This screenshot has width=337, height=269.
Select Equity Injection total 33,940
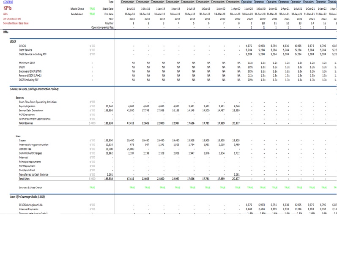pos(109,106)
